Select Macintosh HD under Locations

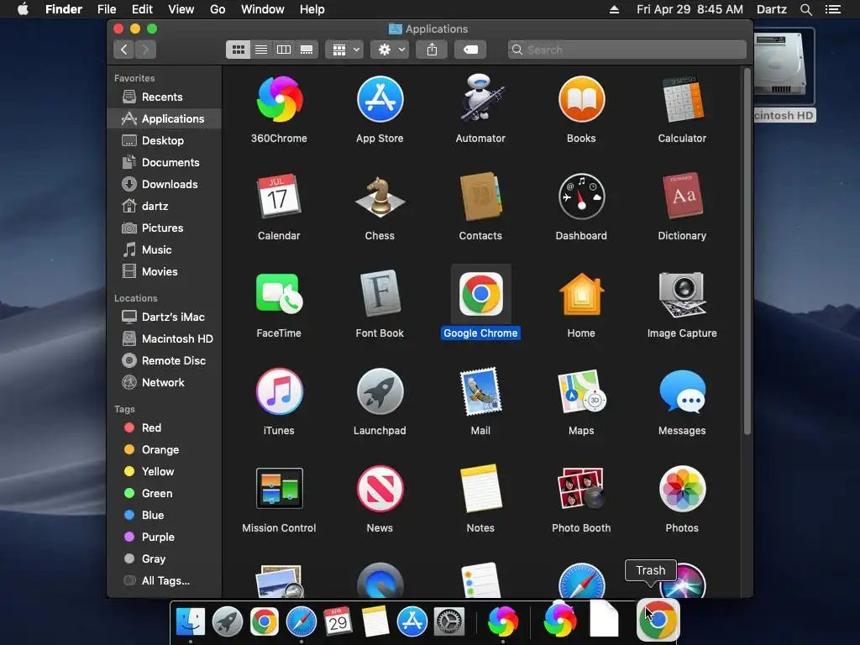(164, 339)
